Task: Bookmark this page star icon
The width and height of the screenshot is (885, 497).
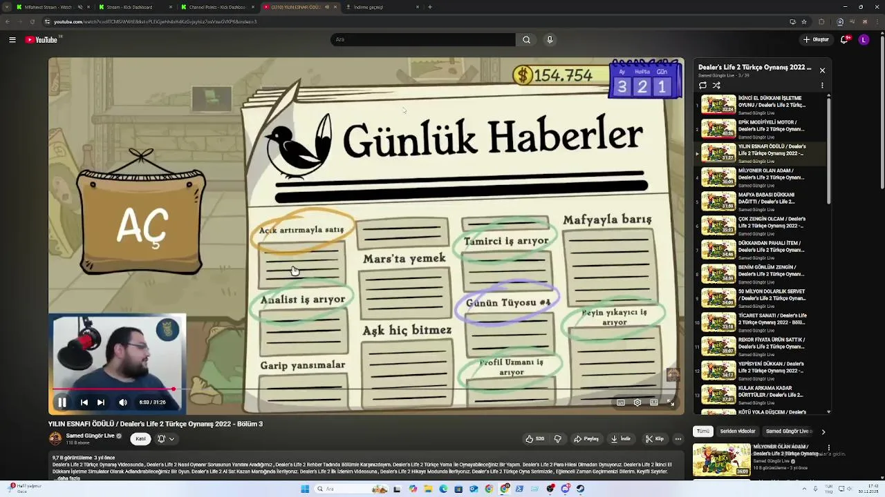Action: (x=804, y=21)
